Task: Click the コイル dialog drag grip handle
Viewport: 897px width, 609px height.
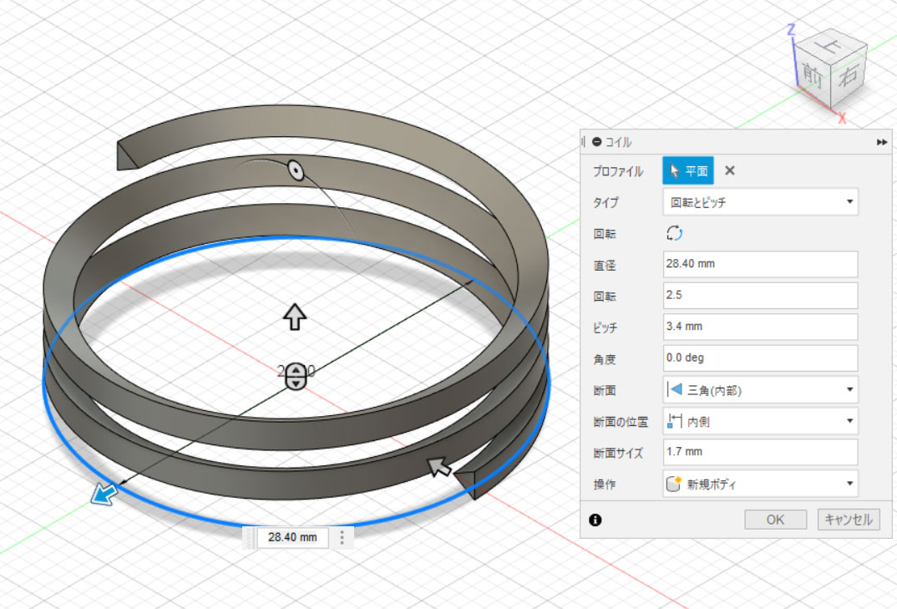Action: (584, 142)
